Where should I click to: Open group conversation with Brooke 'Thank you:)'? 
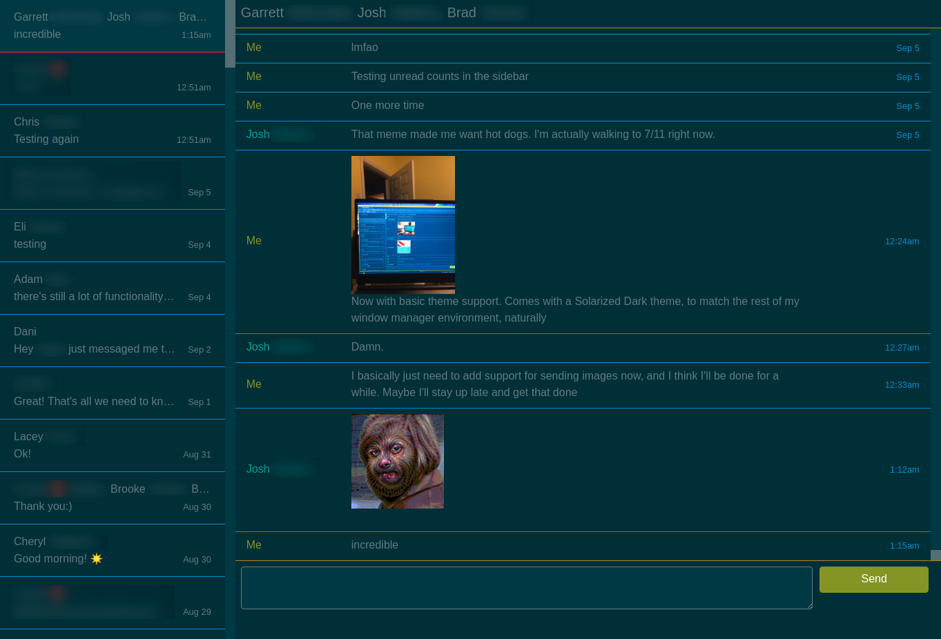113,498
